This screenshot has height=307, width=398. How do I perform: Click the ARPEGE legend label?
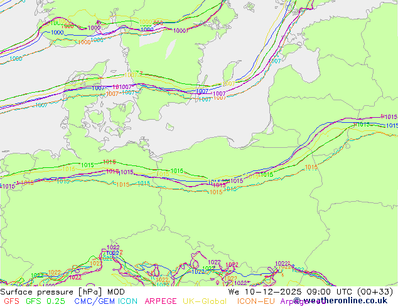point(161,301)
